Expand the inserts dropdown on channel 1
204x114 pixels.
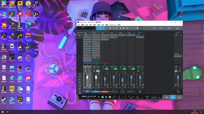[89, 33]
